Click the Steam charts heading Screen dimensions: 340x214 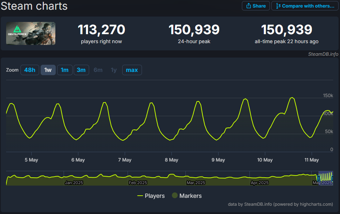click(x=34, y=6)
